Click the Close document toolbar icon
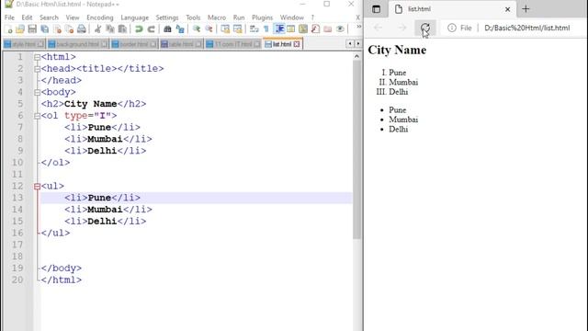This screenshot has width=588, height=331. tap(57, 29)
